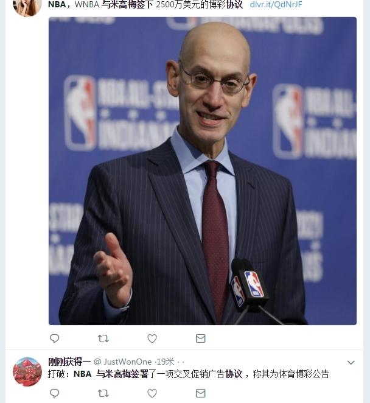Send the photo tweet via direct message
The height and width of the screenshot is (403, 370).
pyautogui.click(x=200, y=338)
